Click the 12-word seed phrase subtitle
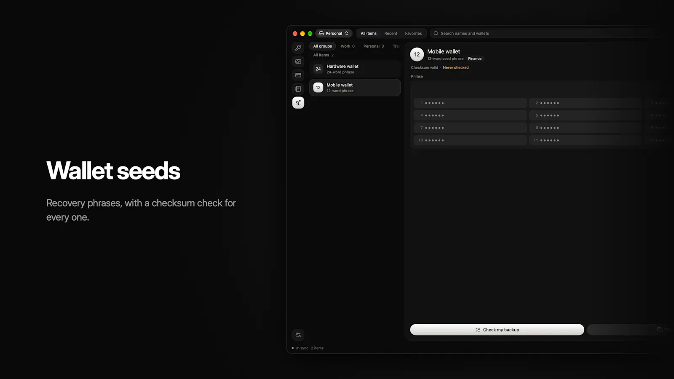The image size is (674, 379). (445, 59)
